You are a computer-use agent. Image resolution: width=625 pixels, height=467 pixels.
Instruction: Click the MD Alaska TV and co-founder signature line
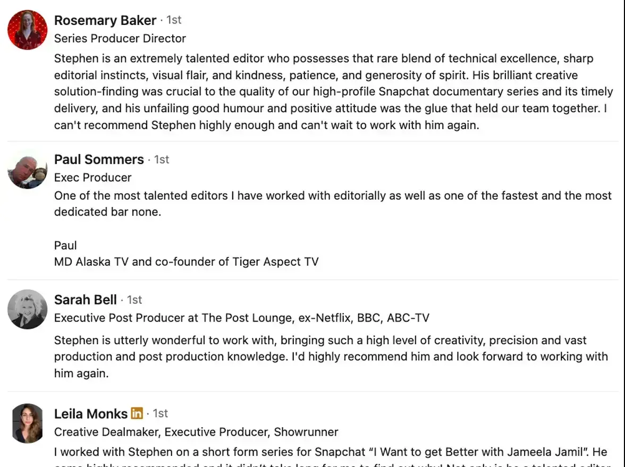(187, 262)
